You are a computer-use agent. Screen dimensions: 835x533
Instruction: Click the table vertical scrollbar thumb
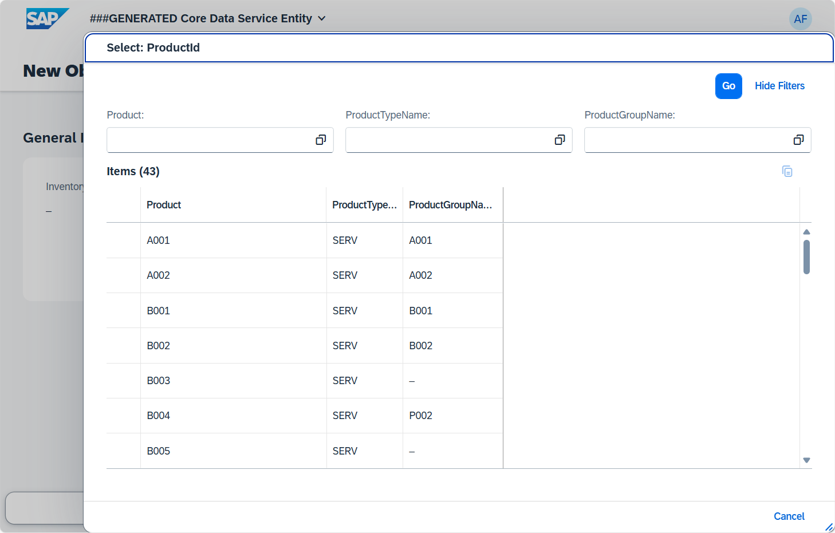pyautogui.click(x=806, y=257)
